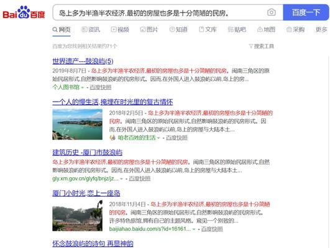Click the baijiahao.baidu.com URL link
This screenshot has width=330, height=248.
(150, 229)
